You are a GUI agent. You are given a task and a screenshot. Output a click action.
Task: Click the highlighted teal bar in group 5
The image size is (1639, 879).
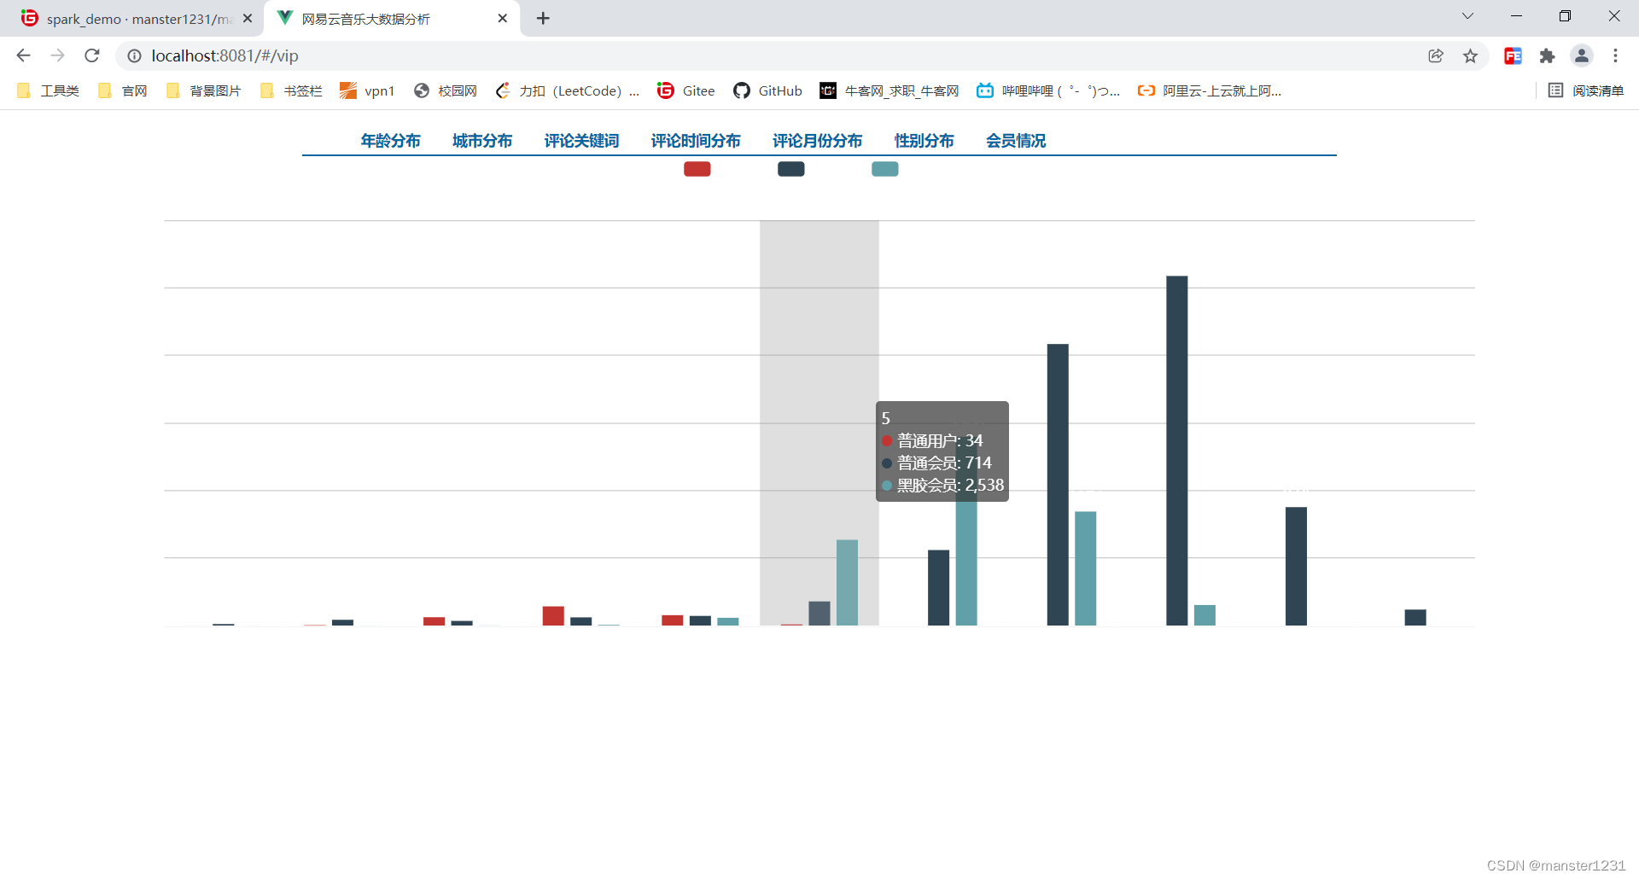[847, 582]
